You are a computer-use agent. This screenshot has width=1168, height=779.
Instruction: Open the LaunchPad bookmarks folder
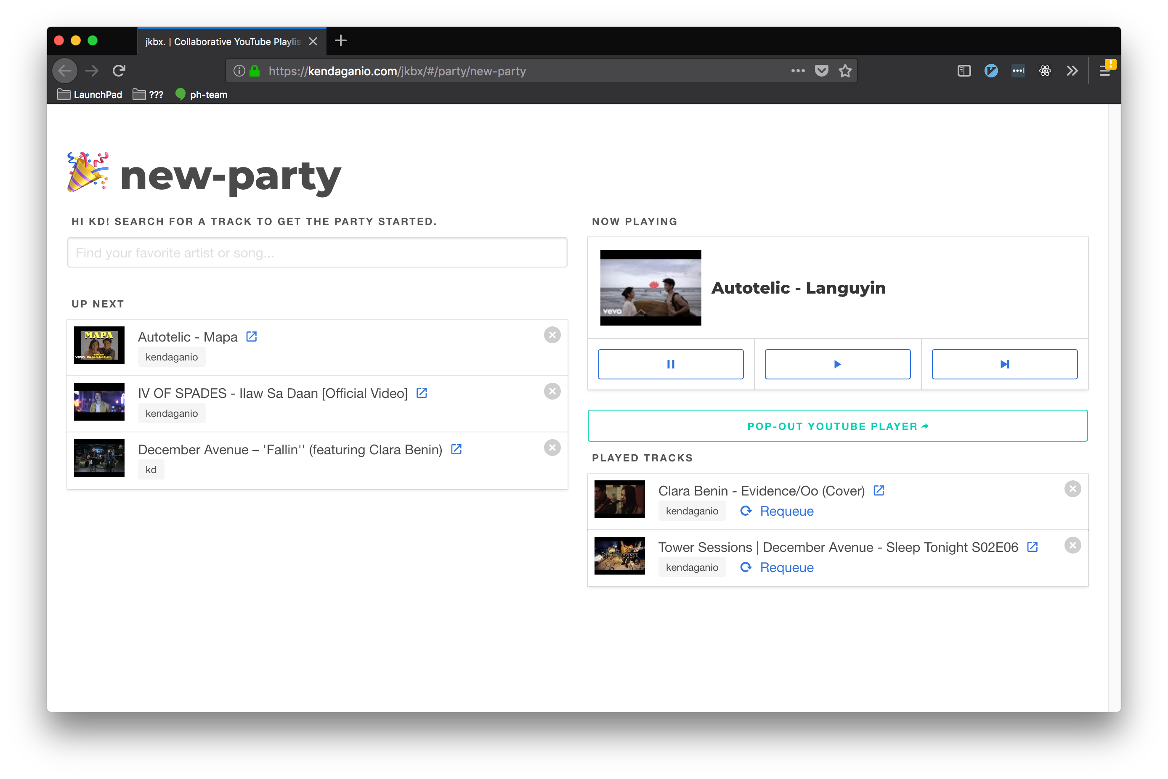[90, 95]
